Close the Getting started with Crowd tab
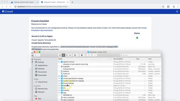 pyautogui.click(x=37, y=2)
